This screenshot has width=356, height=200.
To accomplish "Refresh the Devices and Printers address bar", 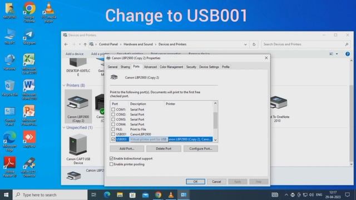I will (254, 44).
